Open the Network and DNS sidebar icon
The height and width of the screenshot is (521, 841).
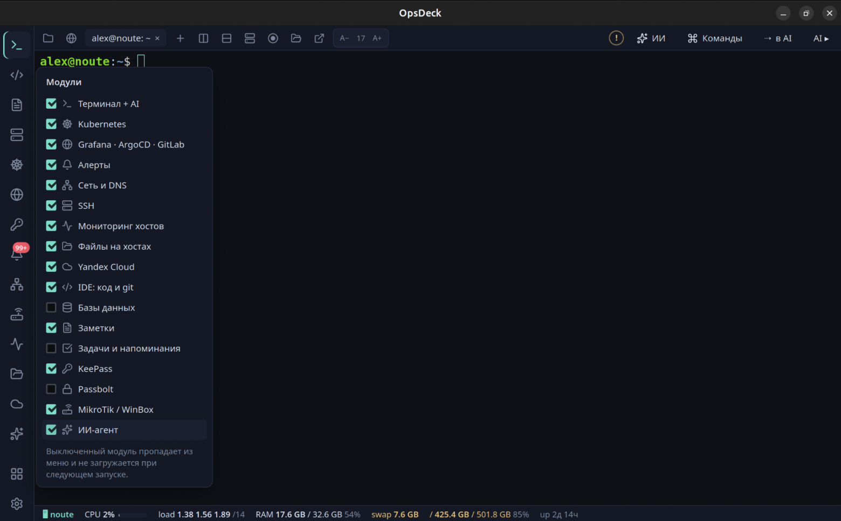[17, 284]
